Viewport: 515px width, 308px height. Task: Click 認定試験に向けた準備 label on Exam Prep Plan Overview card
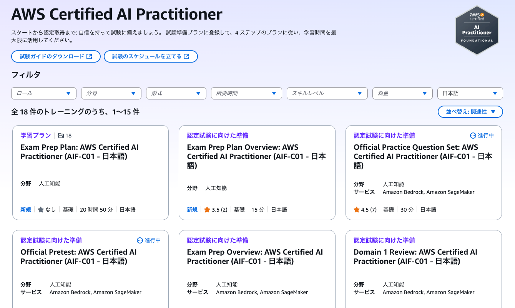pyautogui.click(x=218, y=136)
